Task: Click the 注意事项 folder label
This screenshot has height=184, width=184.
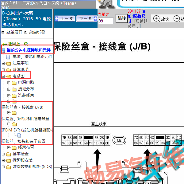Action: coord(21,63)
